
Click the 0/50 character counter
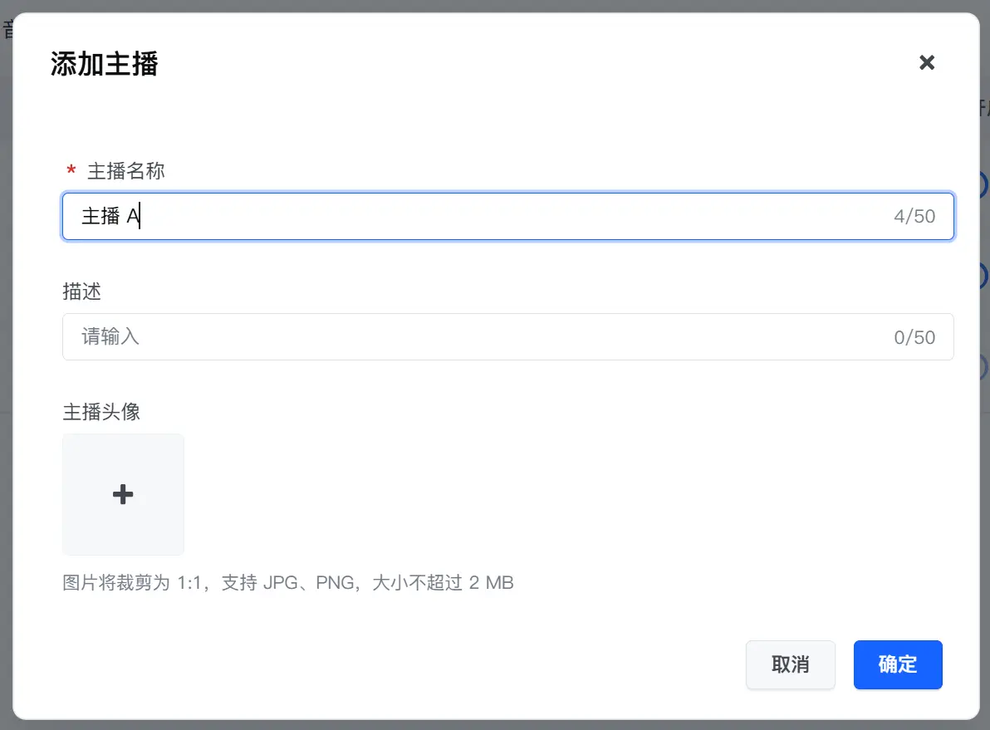(x=914, y=337)
